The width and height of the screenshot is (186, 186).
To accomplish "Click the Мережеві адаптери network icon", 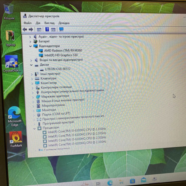I will [38, 97].
